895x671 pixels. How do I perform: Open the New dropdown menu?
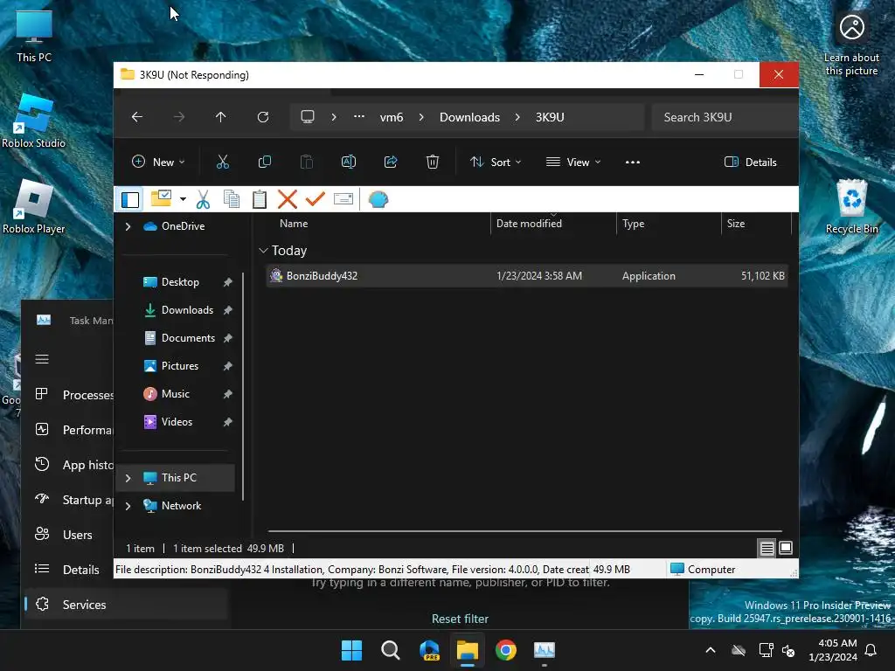(x=158, y=162)
